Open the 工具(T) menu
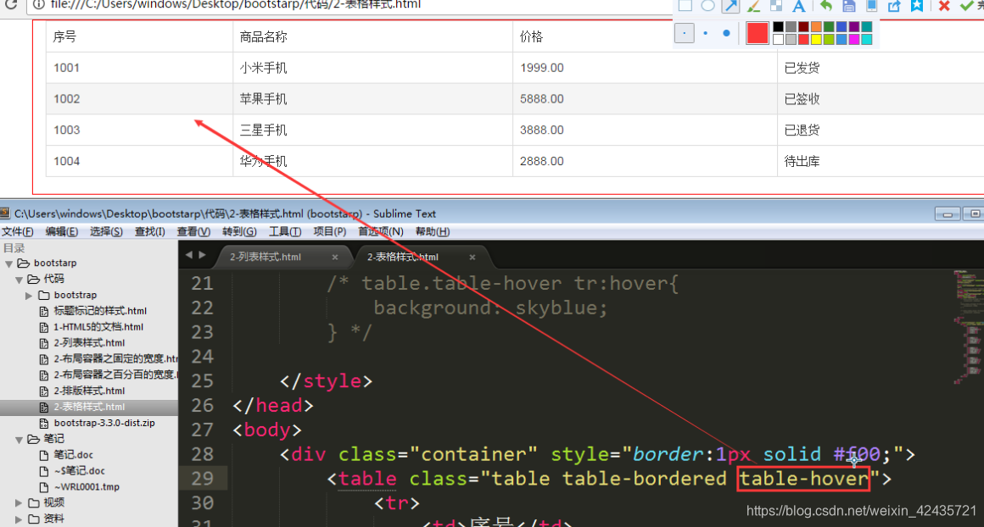984x527 pixels. [285, 231]
